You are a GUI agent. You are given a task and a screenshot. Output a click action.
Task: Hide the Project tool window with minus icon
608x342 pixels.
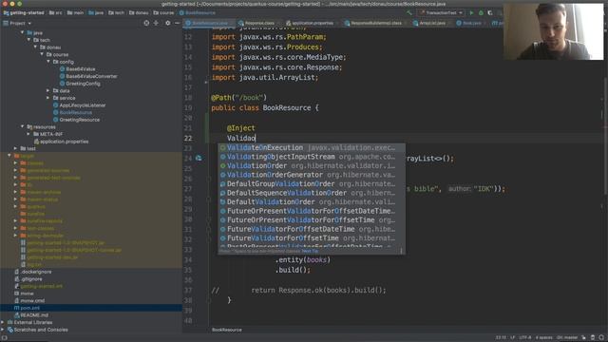tap(177, 23)
